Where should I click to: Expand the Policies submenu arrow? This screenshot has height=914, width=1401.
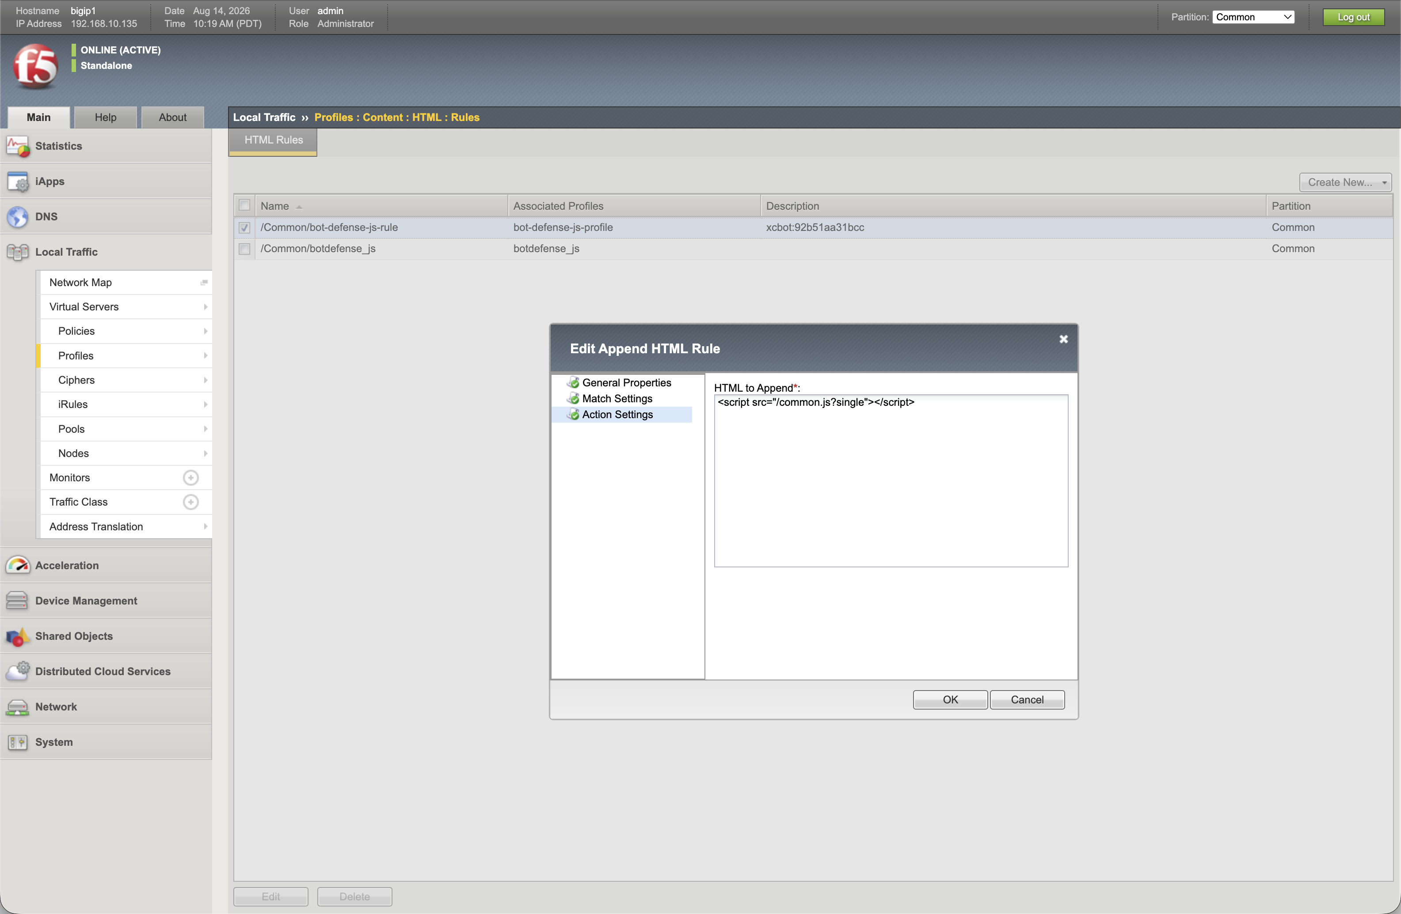(206, 331)
